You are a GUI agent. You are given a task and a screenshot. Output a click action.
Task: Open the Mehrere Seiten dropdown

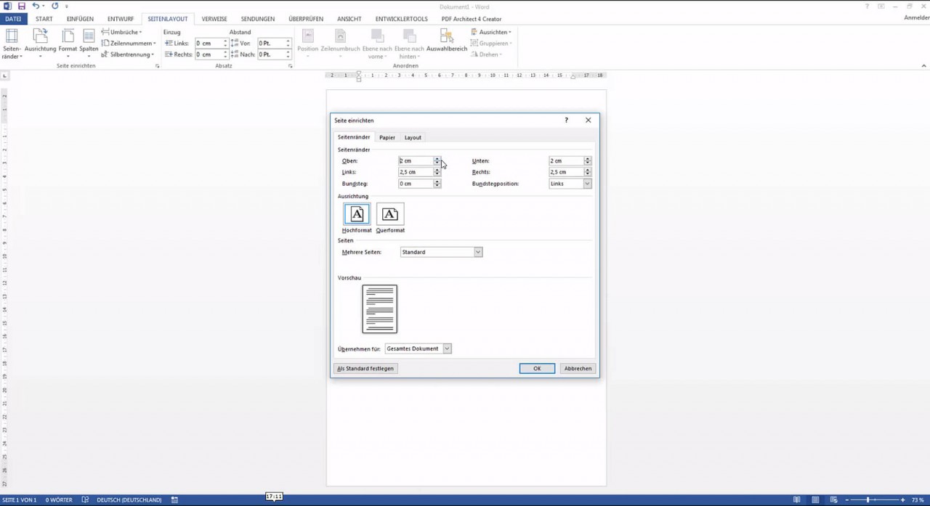(x=477, y=252)
